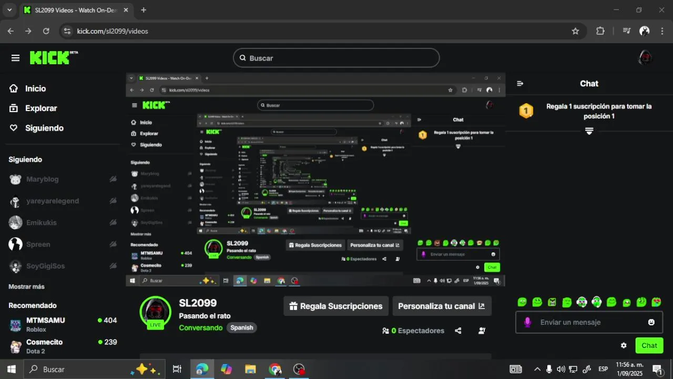Open Microsoft Edge from the taskbar
The image size is (673, 379).
click(202, 369)
